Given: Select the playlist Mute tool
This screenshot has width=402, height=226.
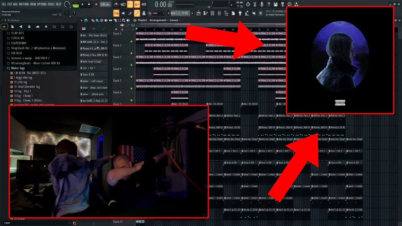Looking at the screenshot, I should point(106,20).
